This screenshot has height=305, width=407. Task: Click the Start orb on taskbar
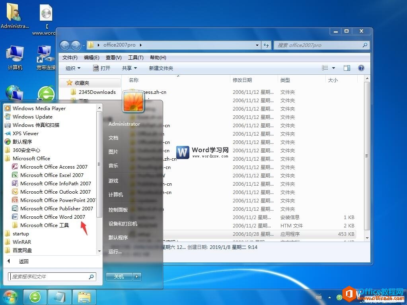point(10,297)
